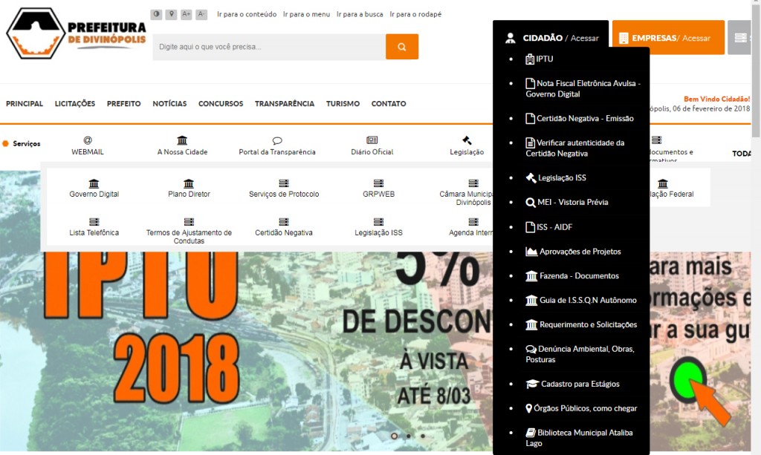761x455 pixels.
Task: Open Diário Oficial service
Action: pos(372,145)
